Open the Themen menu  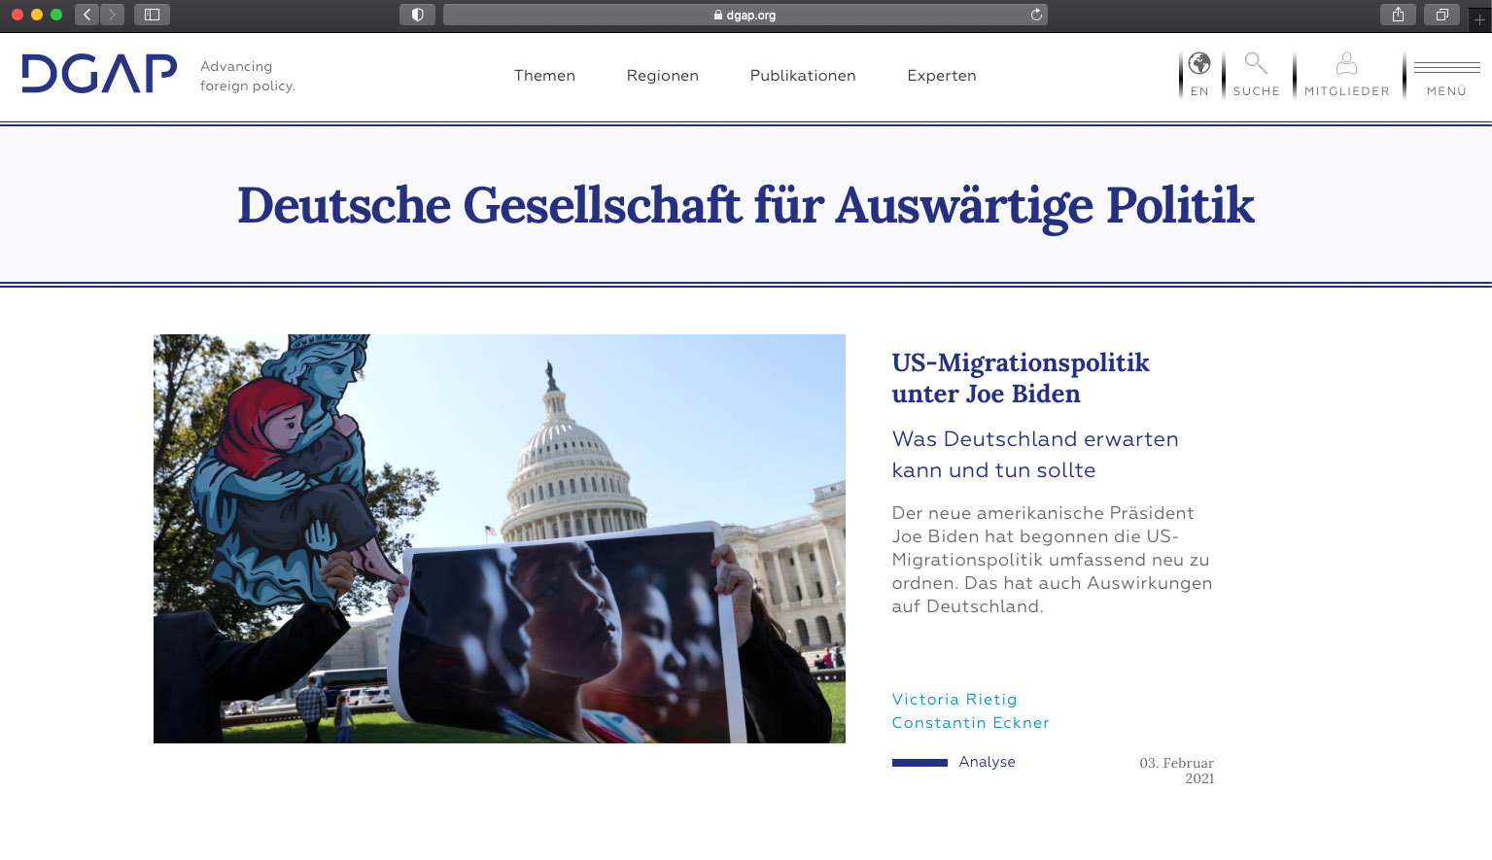point(544,76)
